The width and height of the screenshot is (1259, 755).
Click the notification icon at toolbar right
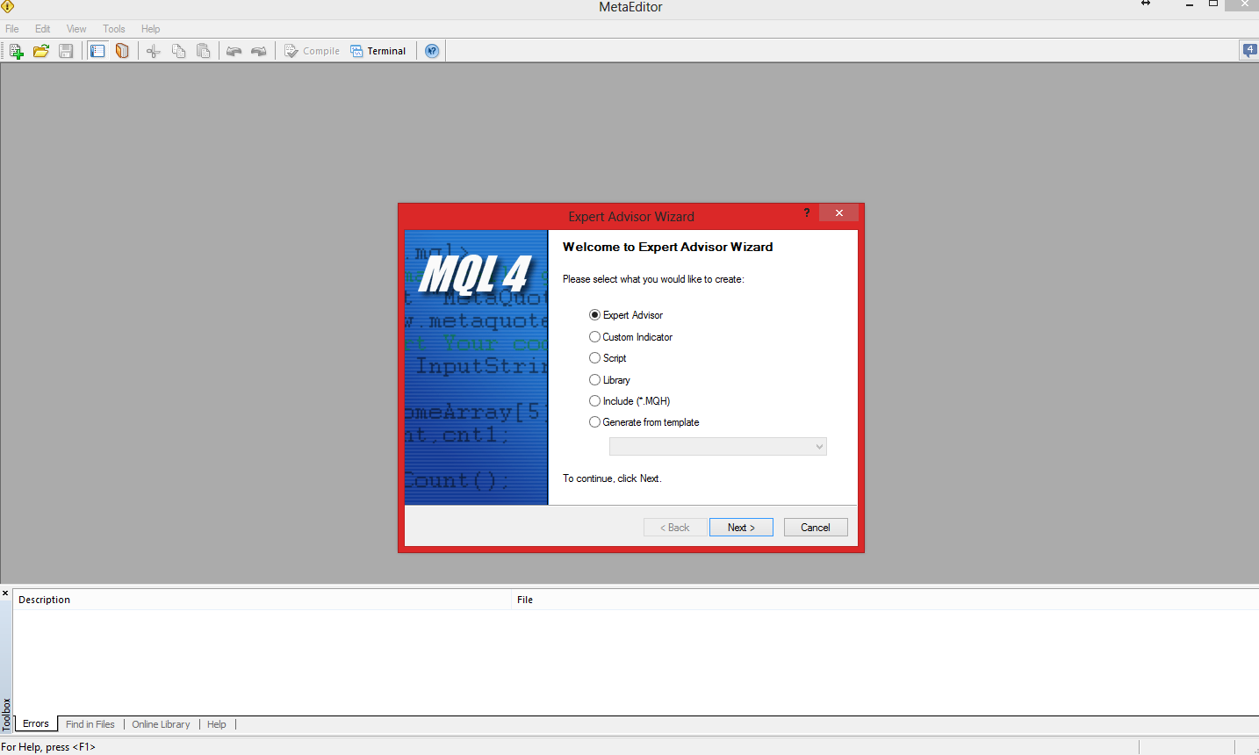(x=1249, y=50)
